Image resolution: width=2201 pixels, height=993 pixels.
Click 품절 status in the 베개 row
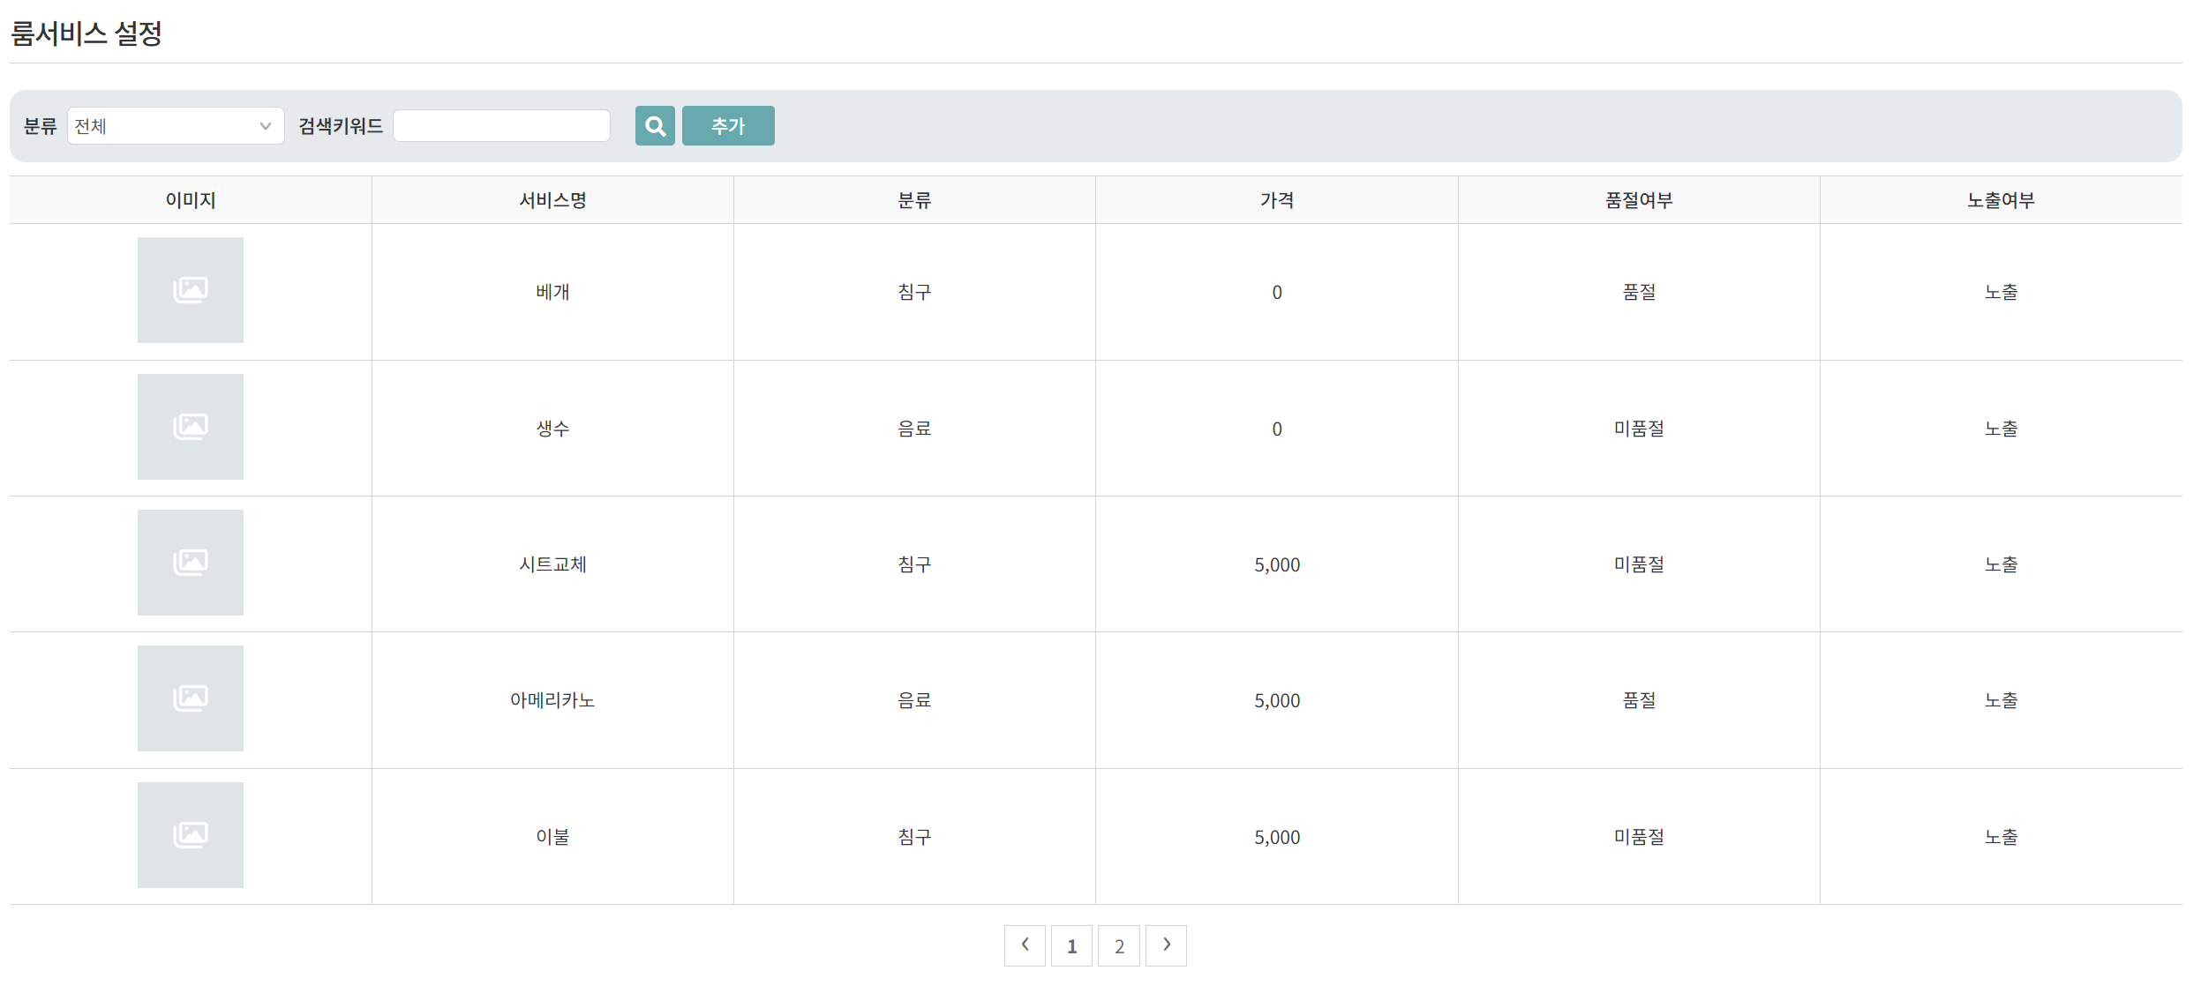(x=1639, y=292)
